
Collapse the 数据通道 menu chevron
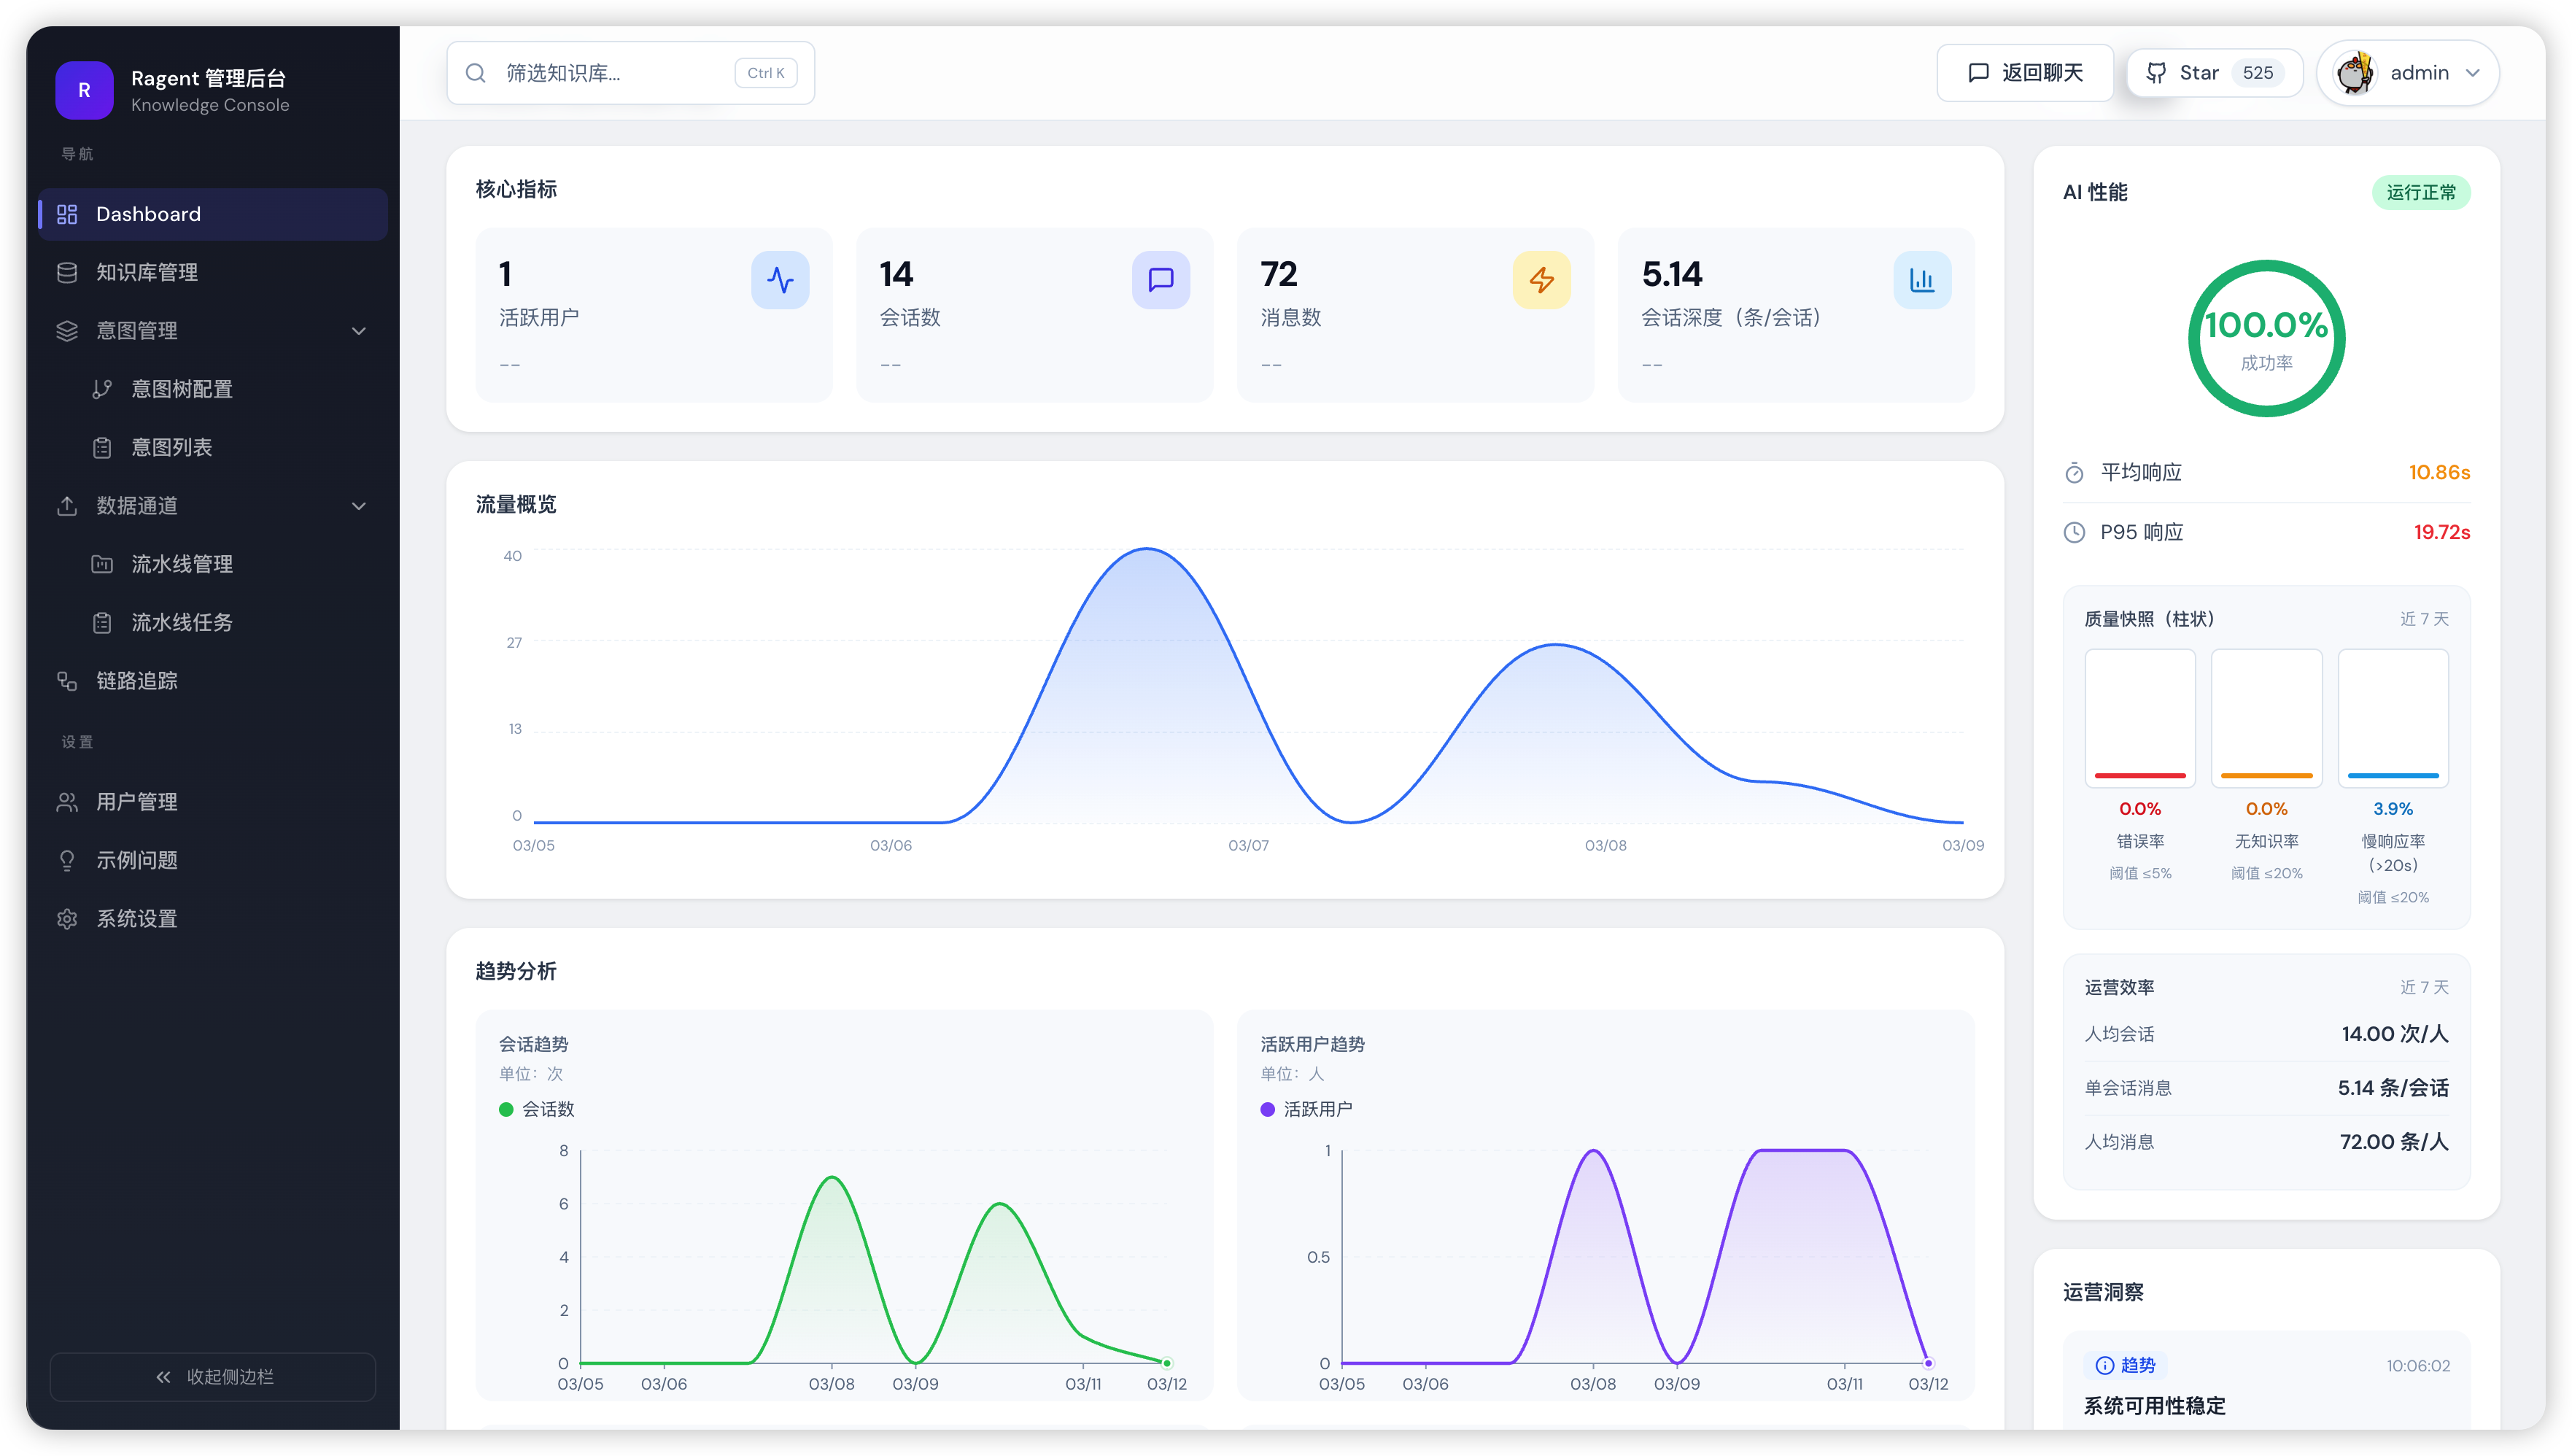coord(359,506)
